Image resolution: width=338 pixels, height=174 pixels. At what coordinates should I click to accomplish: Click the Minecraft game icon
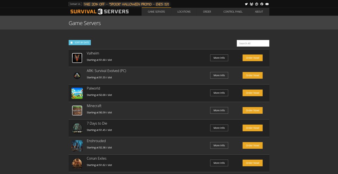click(x=77, y=111)
